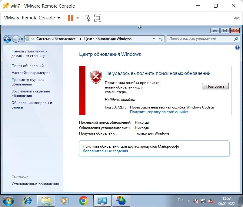Launch Windows Media Player from taskbar
The width and height of the screenshot is (243, 207).
[x=64, y=201]
